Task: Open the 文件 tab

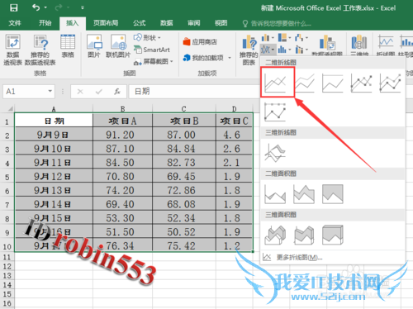Action: click(15, 23)
